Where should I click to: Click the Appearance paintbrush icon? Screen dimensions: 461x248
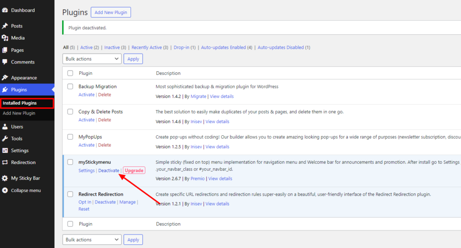5,78
